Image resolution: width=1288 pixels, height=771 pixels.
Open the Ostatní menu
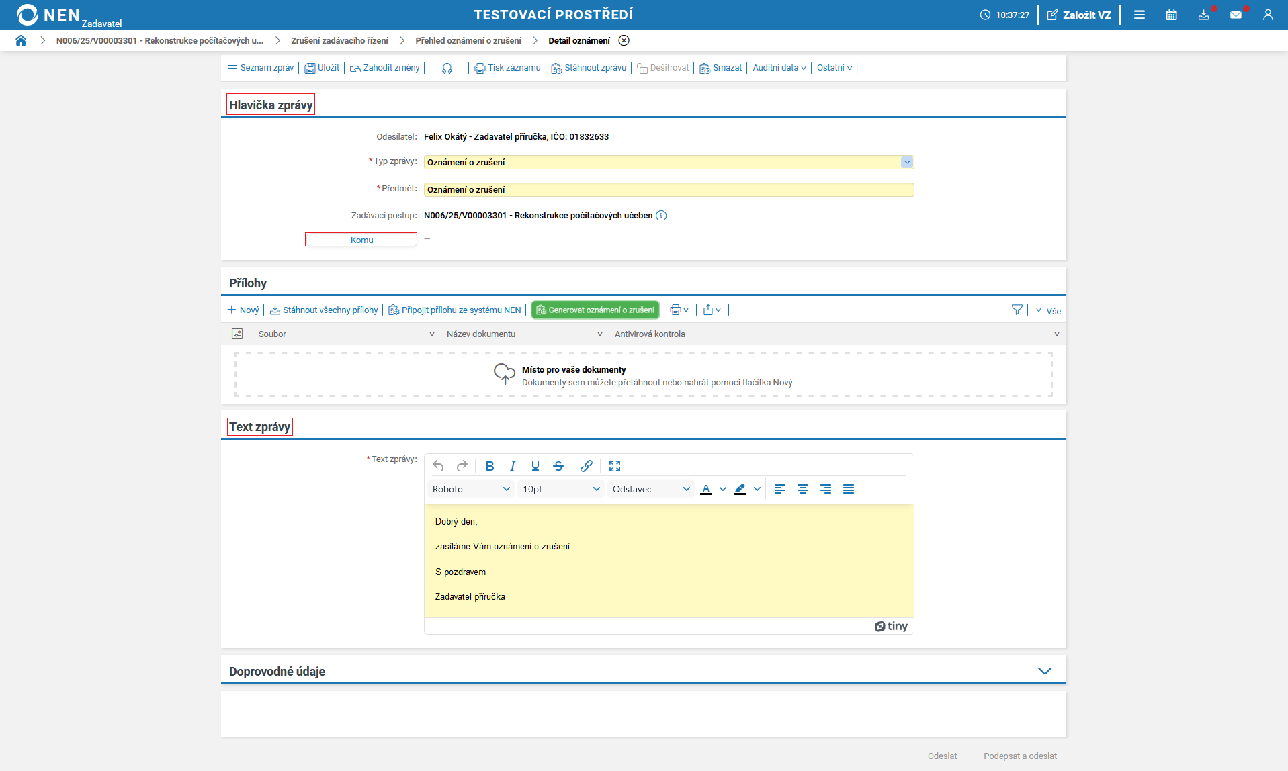834,68
